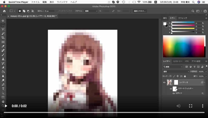Select the Type tool in toolbox
Image resolution: width=208 pixels, height=118 pixels.
pos(3,89)
